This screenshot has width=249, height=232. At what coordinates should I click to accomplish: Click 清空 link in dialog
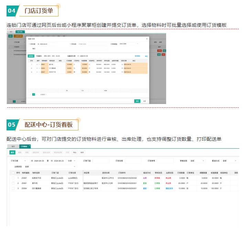click(x=146, y=56)
